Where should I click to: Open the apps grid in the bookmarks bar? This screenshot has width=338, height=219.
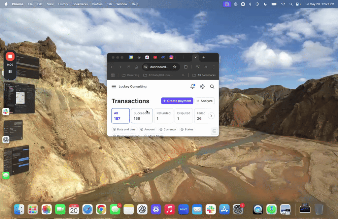tap(113, 75)
